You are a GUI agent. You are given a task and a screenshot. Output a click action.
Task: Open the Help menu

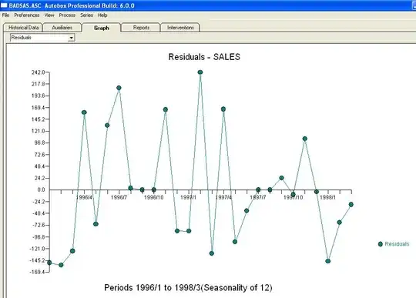(x=102, y=15)
